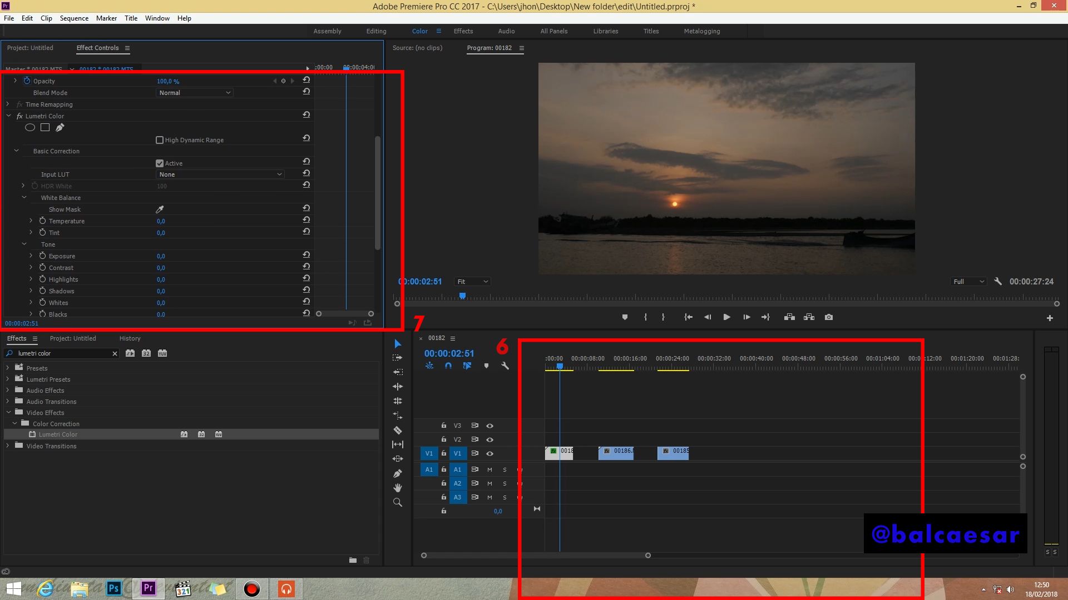The image size is (1068, 600).
Task: Open Program monitor settings wrench
Action: point(998,282)
